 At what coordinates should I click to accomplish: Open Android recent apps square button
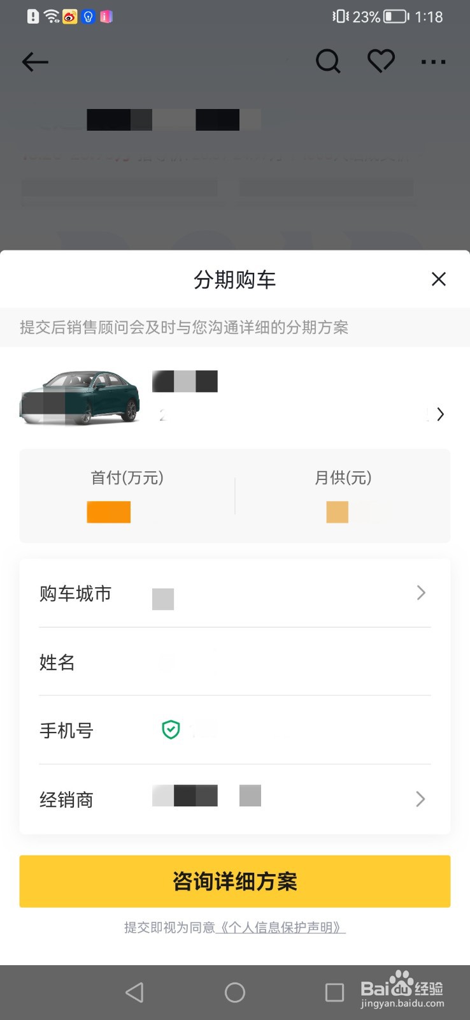tap(334, 992)
